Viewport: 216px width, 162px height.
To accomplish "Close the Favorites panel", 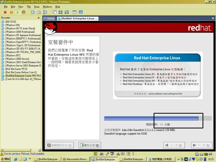I will click(39, 18).
